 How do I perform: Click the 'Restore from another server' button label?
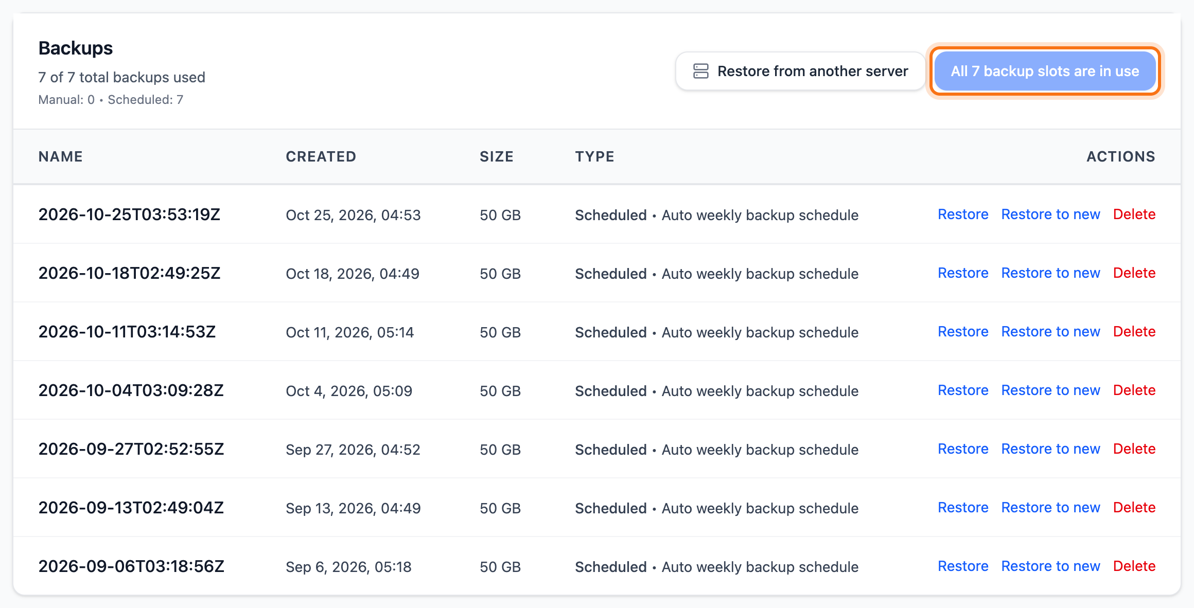[x=813, y=71]
